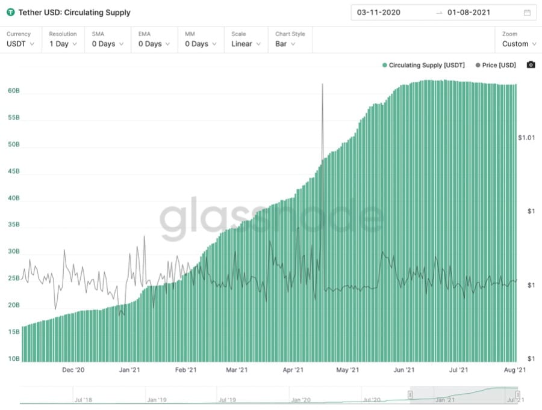Viewport: 542px width, 410px height.
Task: Grab the left range navigator handle
Action: [x=410, y=394]
